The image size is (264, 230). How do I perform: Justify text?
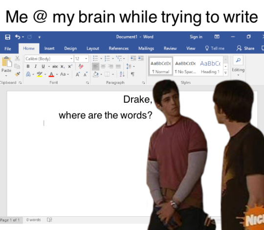pyautogui.click(x=118, y=67)
